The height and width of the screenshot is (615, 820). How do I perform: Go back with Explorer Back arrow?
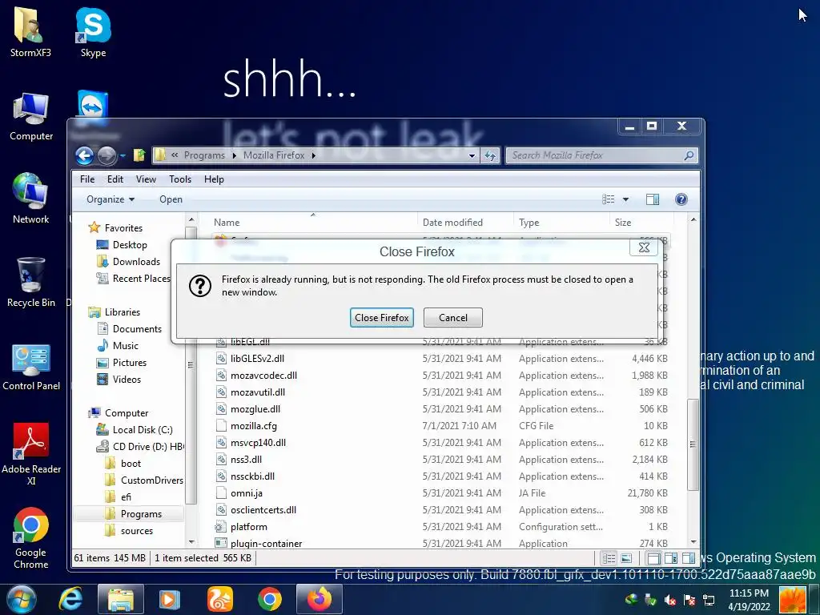(84, 155)
